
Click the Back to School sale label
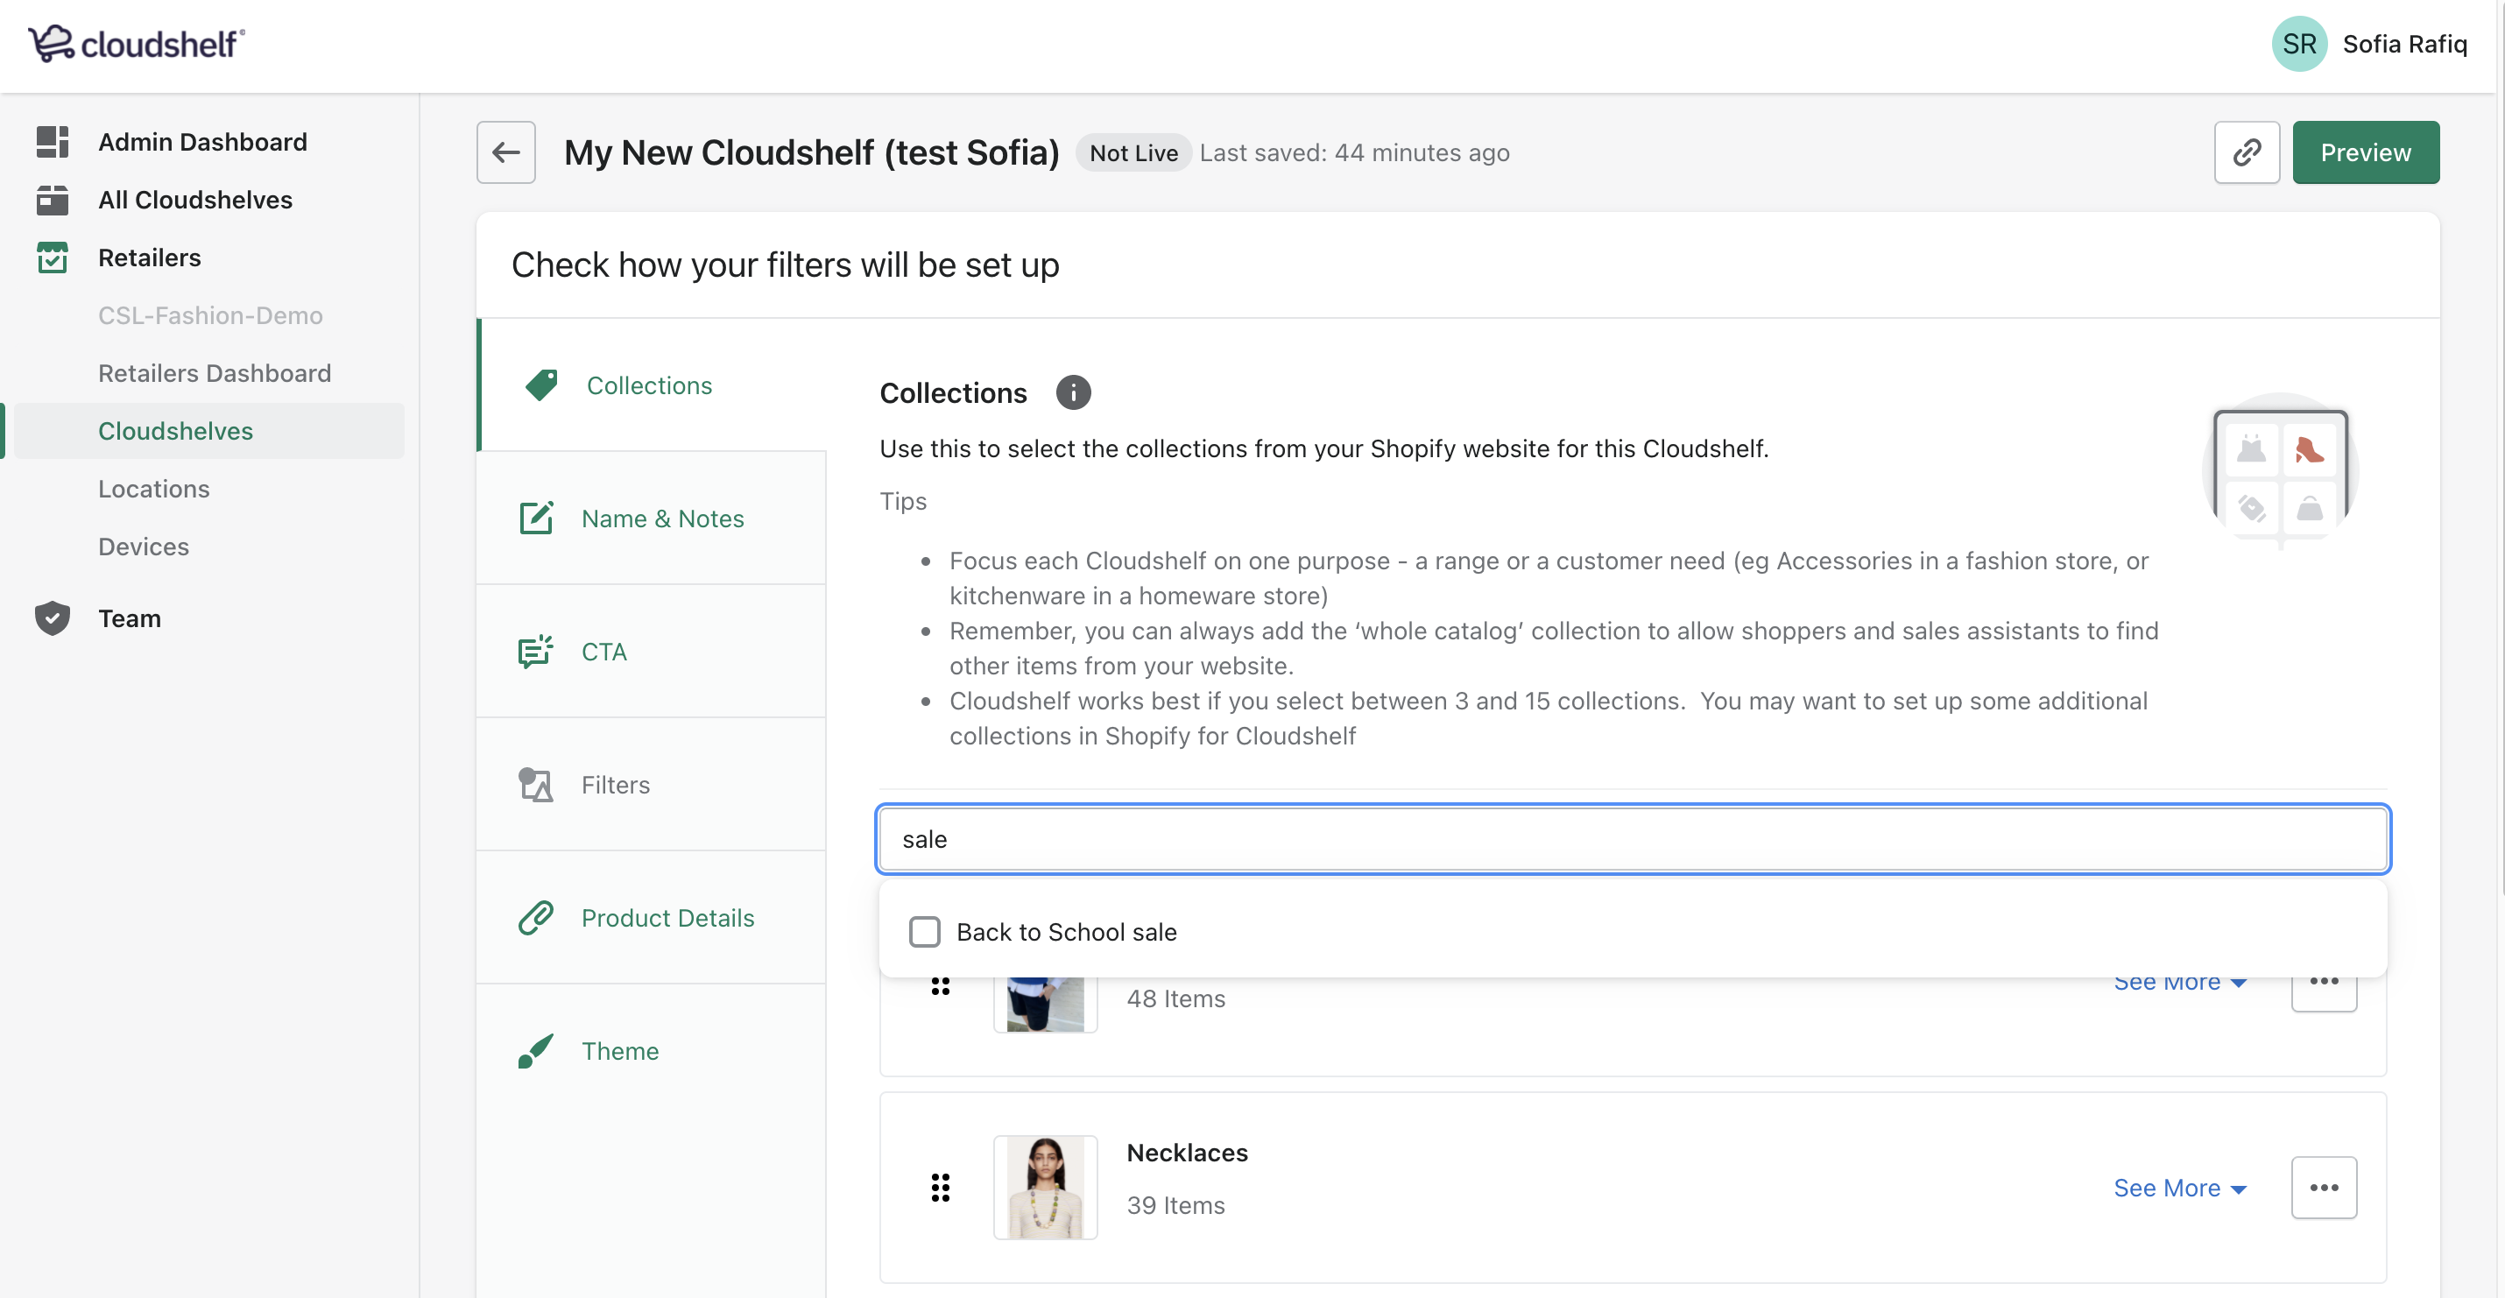[x=1067, y=931]
